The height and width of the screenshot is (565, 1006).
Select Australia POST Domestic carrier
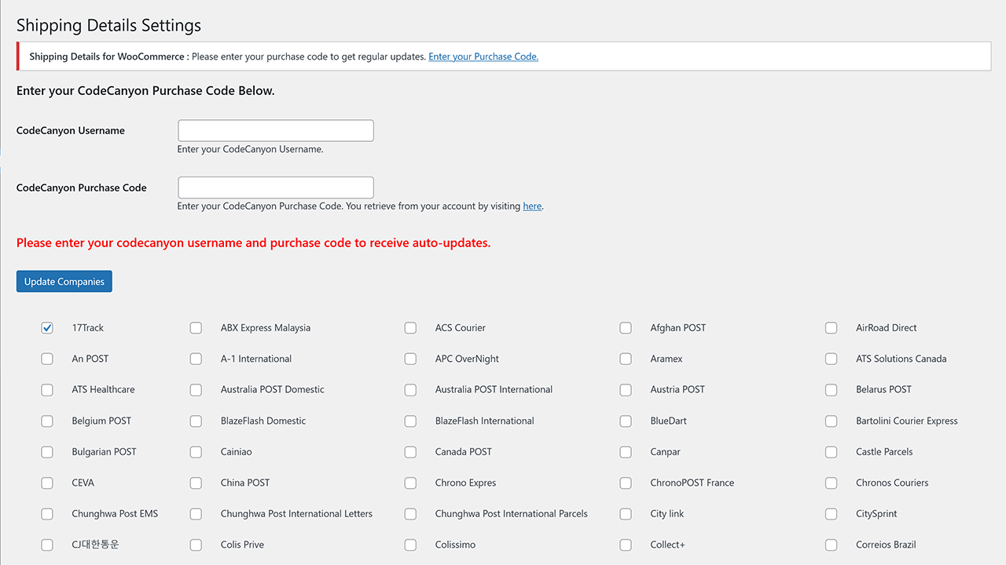click(x=196, y=390)
